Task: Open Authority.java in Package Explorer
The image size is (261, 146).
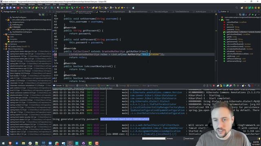Action: pos(17,24)
